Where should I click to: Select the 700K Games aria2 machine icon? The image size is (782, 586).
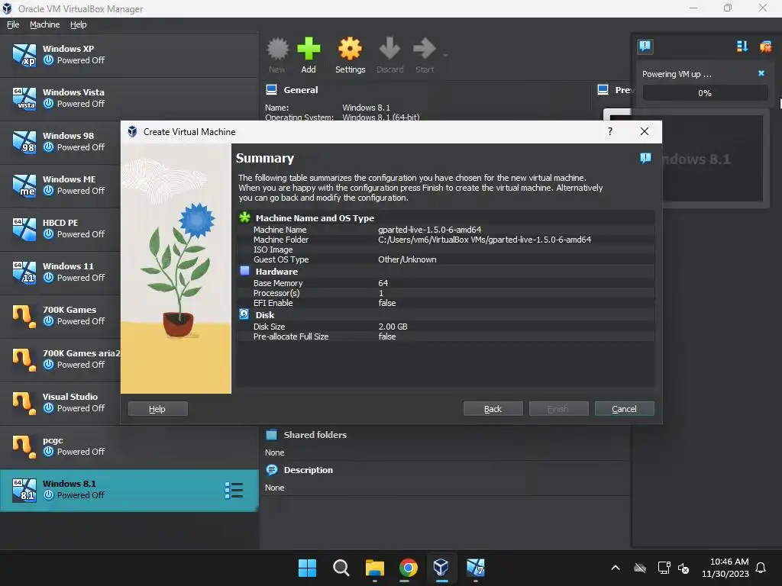point(24,359)
